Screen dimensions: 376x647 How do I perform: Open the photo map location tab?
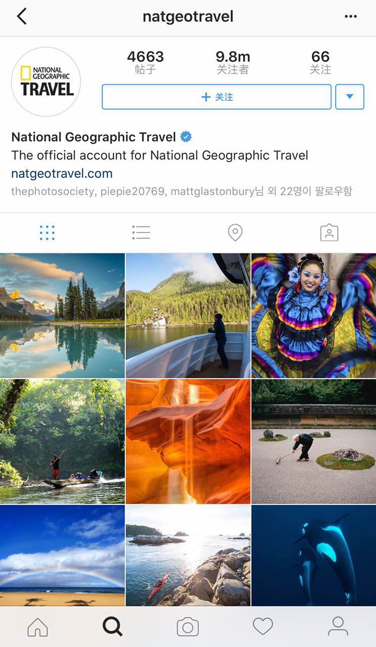coord(235,233)
